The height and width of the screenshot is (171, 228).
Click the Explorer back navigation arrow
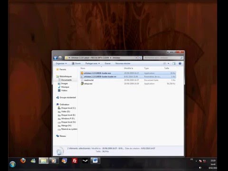coord(56,58)
